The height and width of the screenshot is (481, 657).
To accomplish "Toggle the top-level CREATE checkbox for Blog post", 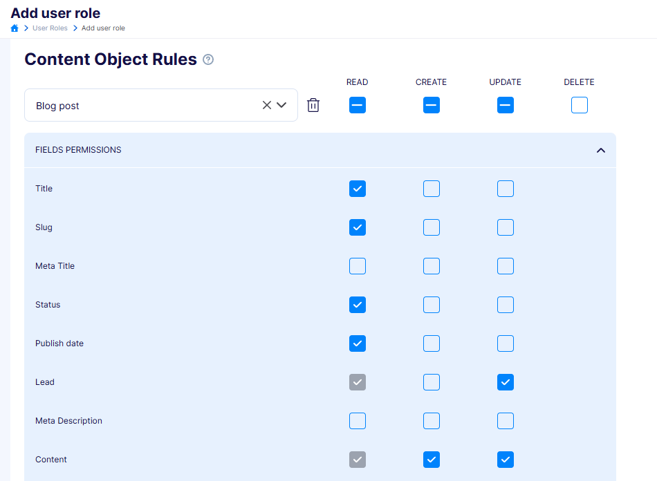I will pyautogui.click(x=431, y=105).
